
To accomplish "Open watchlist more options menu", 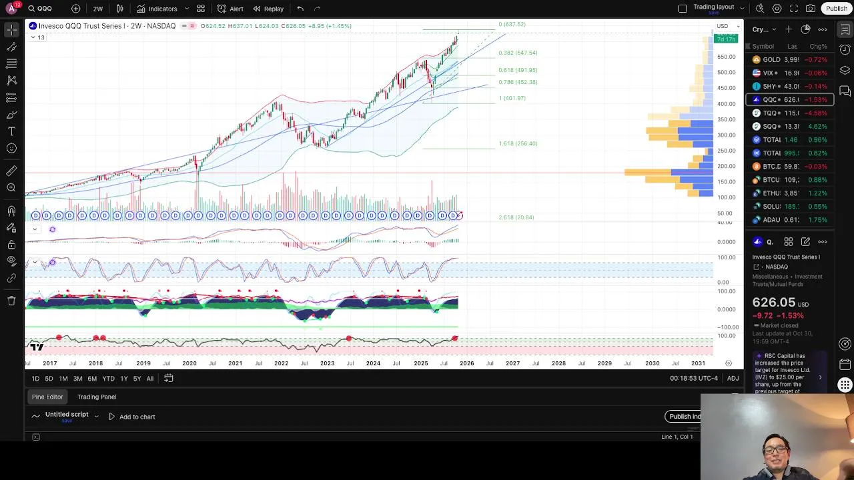I will pyautogui.click(x=823, y=29).
